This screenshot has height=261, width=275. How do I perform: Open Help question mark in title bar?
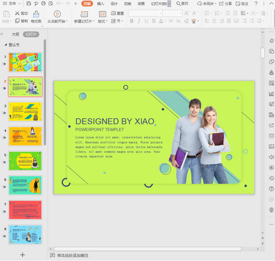[x=256, y=3]
